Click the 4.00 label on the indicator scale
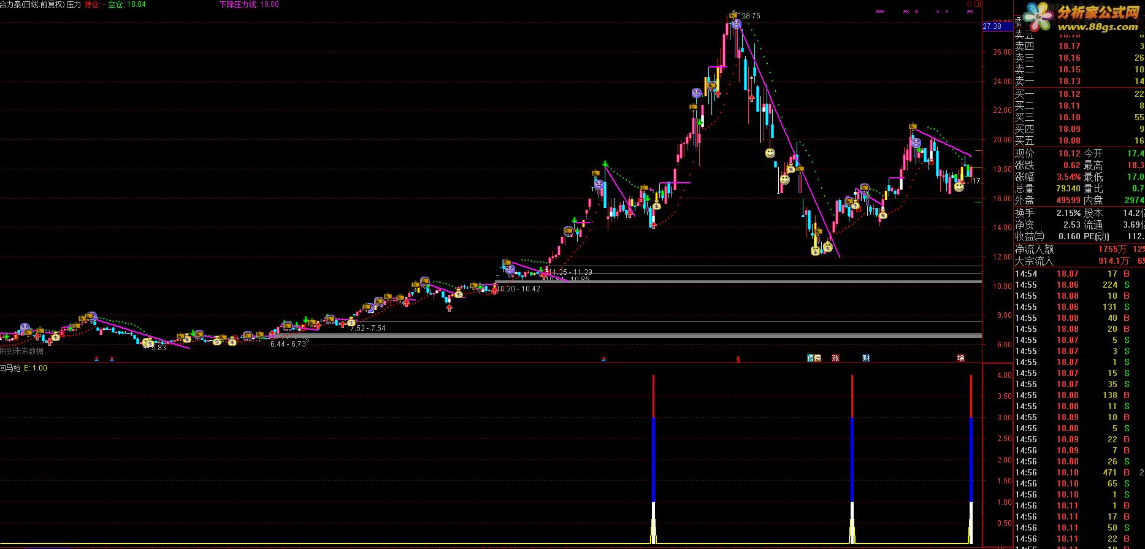Image resolution: width=1145 pixels, height=549 pixels. point(1005,375)
